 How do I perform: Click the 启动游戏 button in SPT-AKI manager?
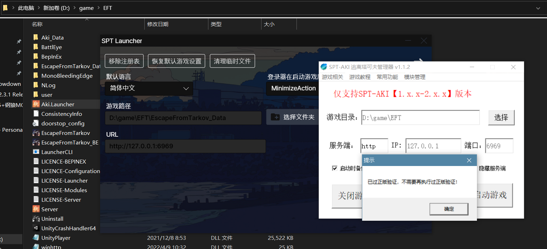494,195
